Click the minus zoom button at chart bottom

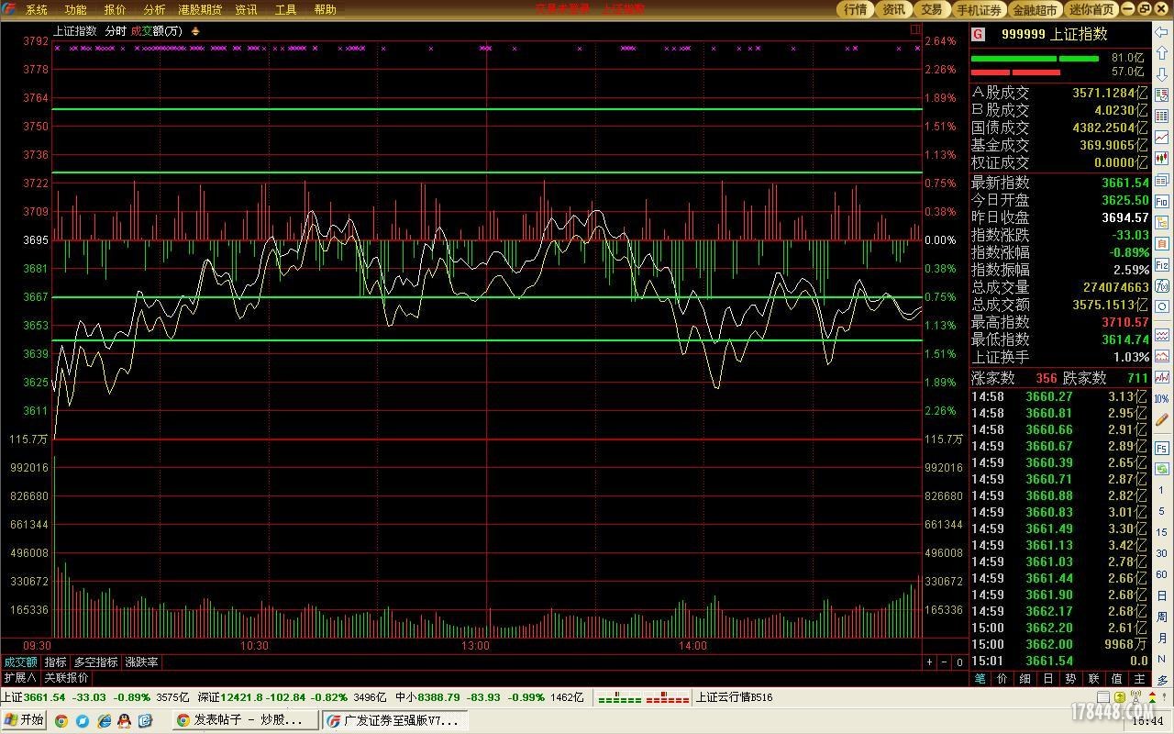click(x=944, y=662)
